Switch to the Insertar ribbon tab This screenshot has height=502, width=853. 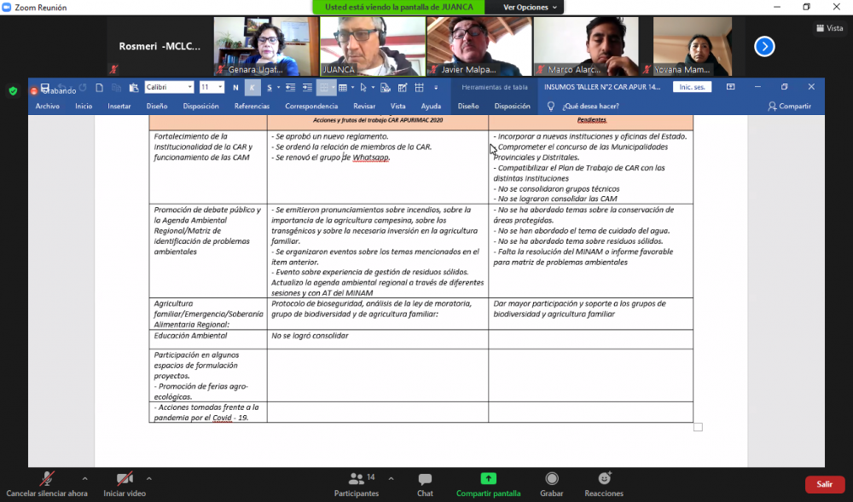point(119,107)
